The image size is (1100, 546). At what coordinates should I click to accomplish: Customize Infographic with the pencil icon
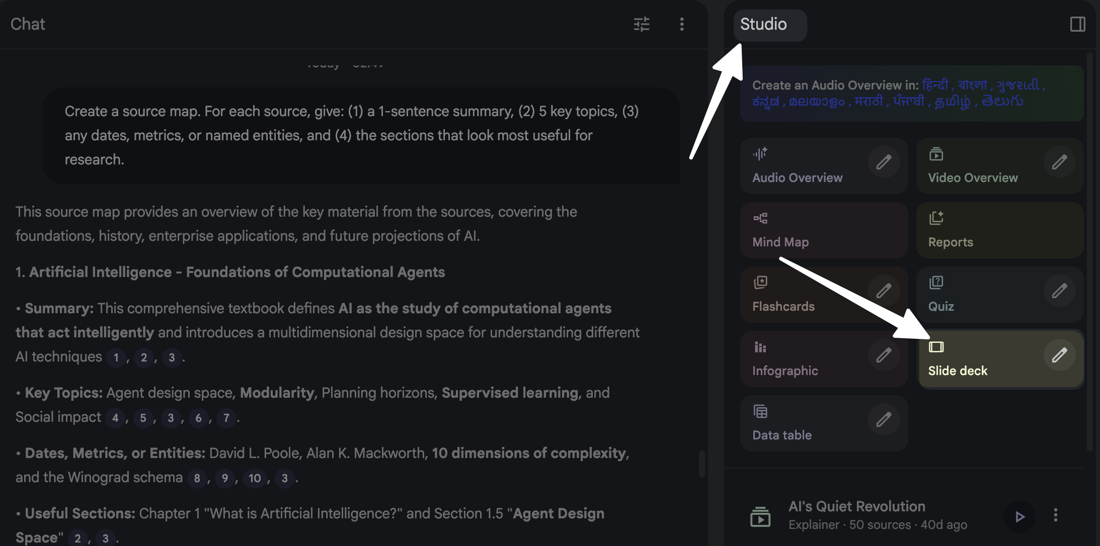[884, 355]
